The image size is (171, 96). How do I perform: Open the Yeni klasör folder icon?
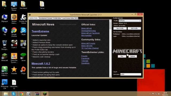23,5
